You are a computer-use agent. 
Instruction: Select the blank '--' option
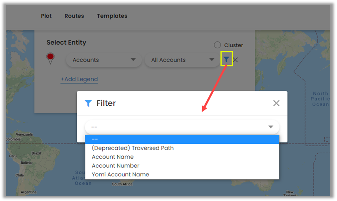(x=182, y=139)
